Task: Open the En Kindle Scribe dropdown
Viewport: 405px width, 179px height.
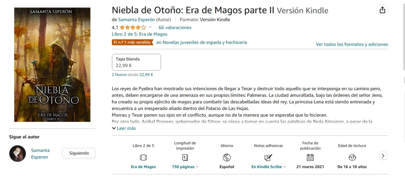Action: point(268,167)
